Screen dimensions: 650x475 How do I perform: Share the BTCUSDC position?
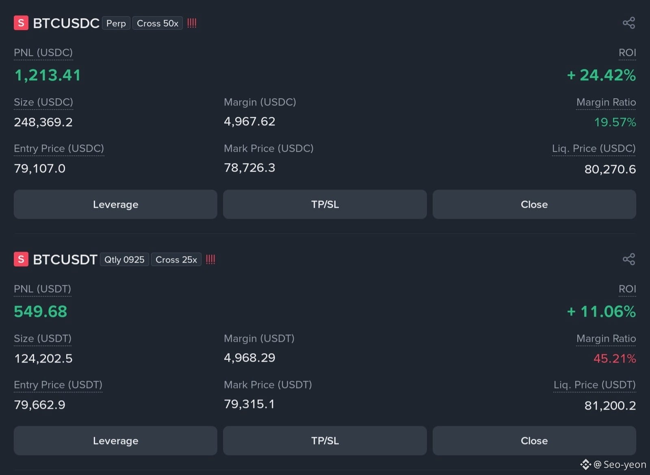[628, 23]
